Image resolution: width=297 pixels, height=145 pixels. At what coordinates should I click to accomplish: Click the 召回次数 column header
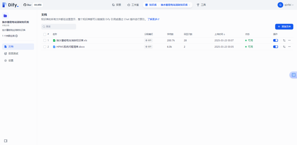point(188,34)
